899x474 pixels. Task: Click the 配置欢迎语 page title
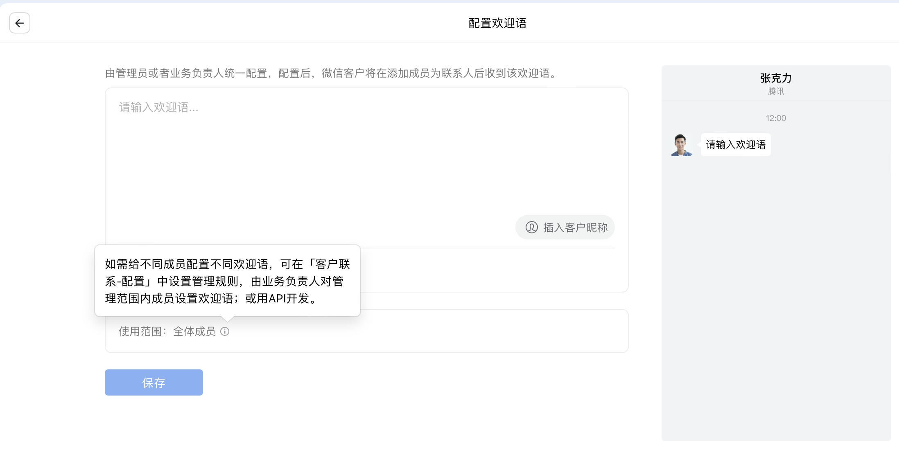[x=497, y=23]
